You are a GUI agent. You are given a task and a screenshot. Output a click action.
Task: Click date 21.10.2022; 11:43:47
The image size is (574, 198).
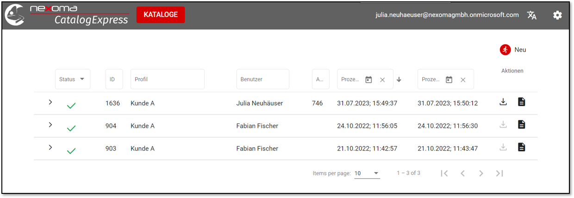(x=448, y=149)
